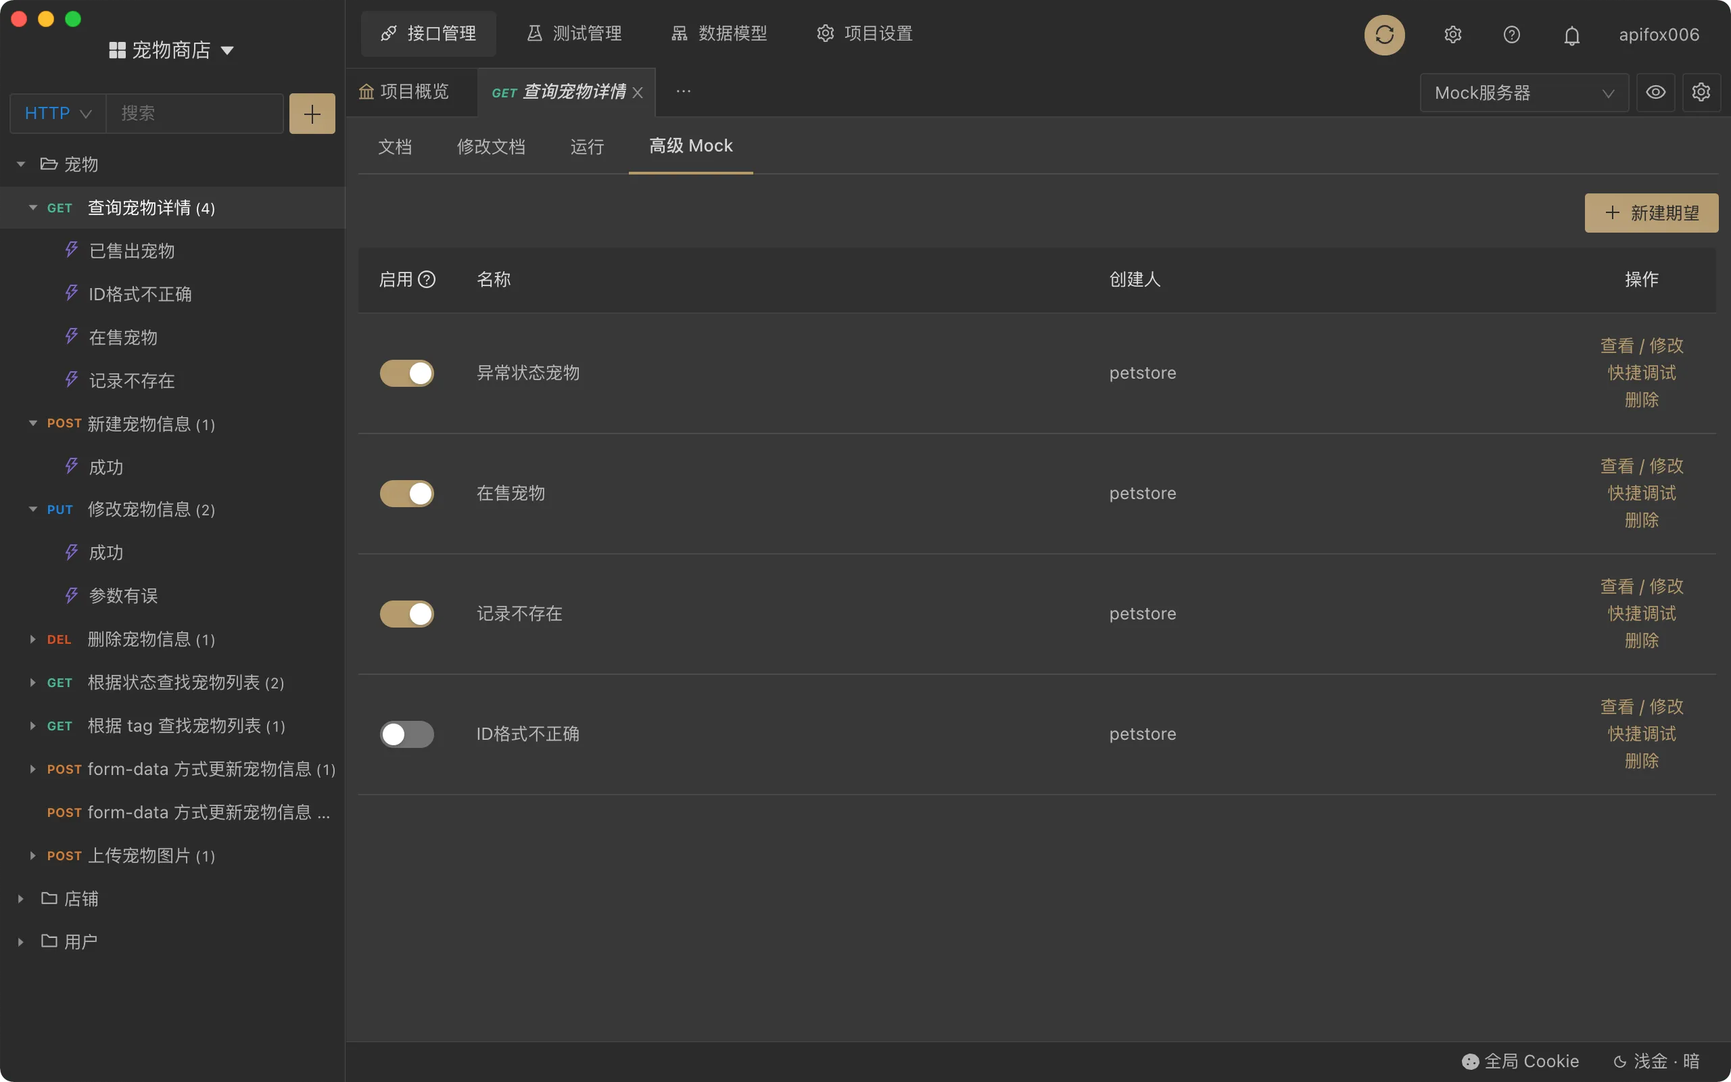This screenshot has height=1082, width=1731.
Task: Switch to the 文档 tab
Action: pos(395,146)
